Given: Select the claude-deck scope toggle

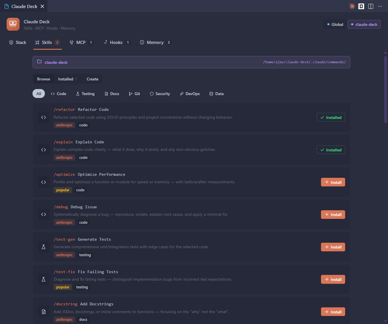Looking at the screenshot, I should click(x=364, y=24).
